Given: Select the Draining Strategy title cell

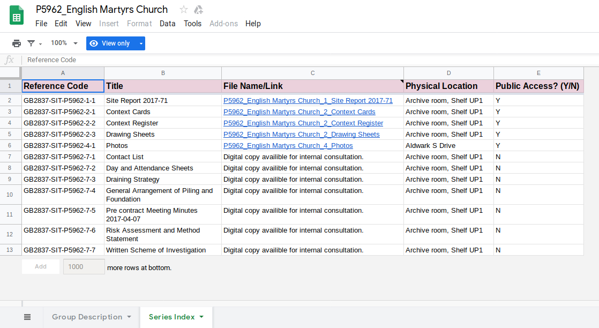Looking at the screenshot, I should 163,180.
